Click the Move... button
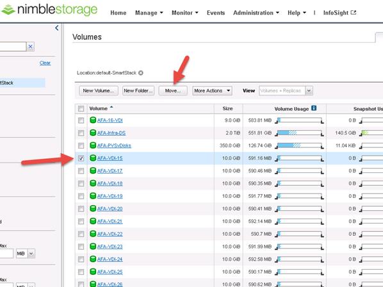The width and height of the screenshot is (383, 287). click(173, 90)
